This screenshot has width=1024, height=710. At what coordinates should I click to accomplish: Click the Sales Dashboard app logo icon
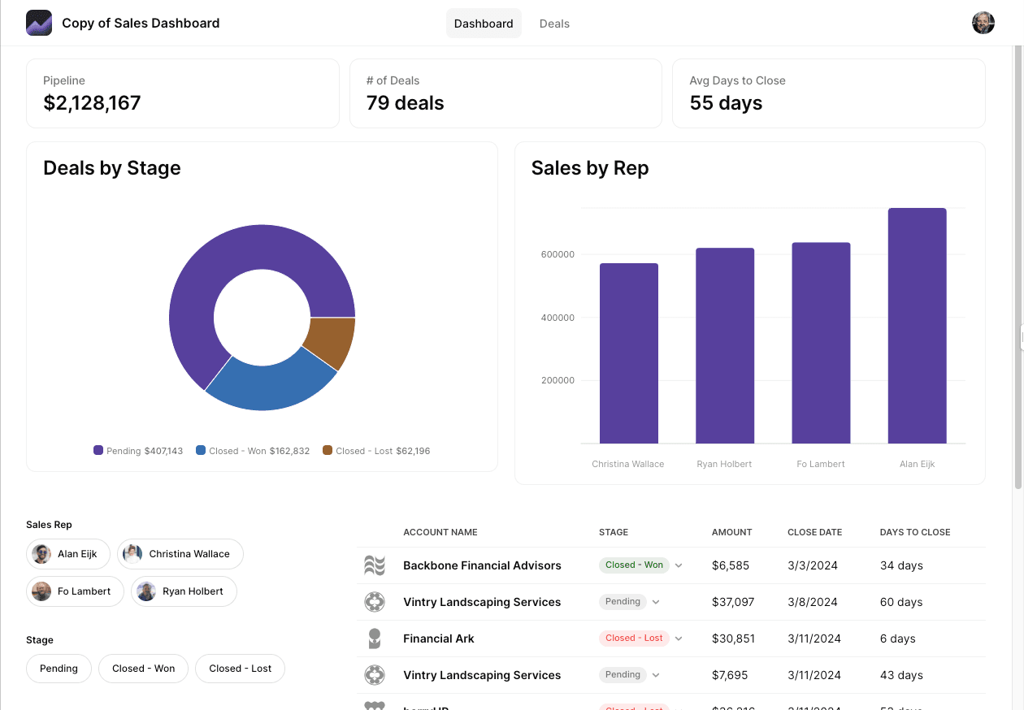click(38, 23)
